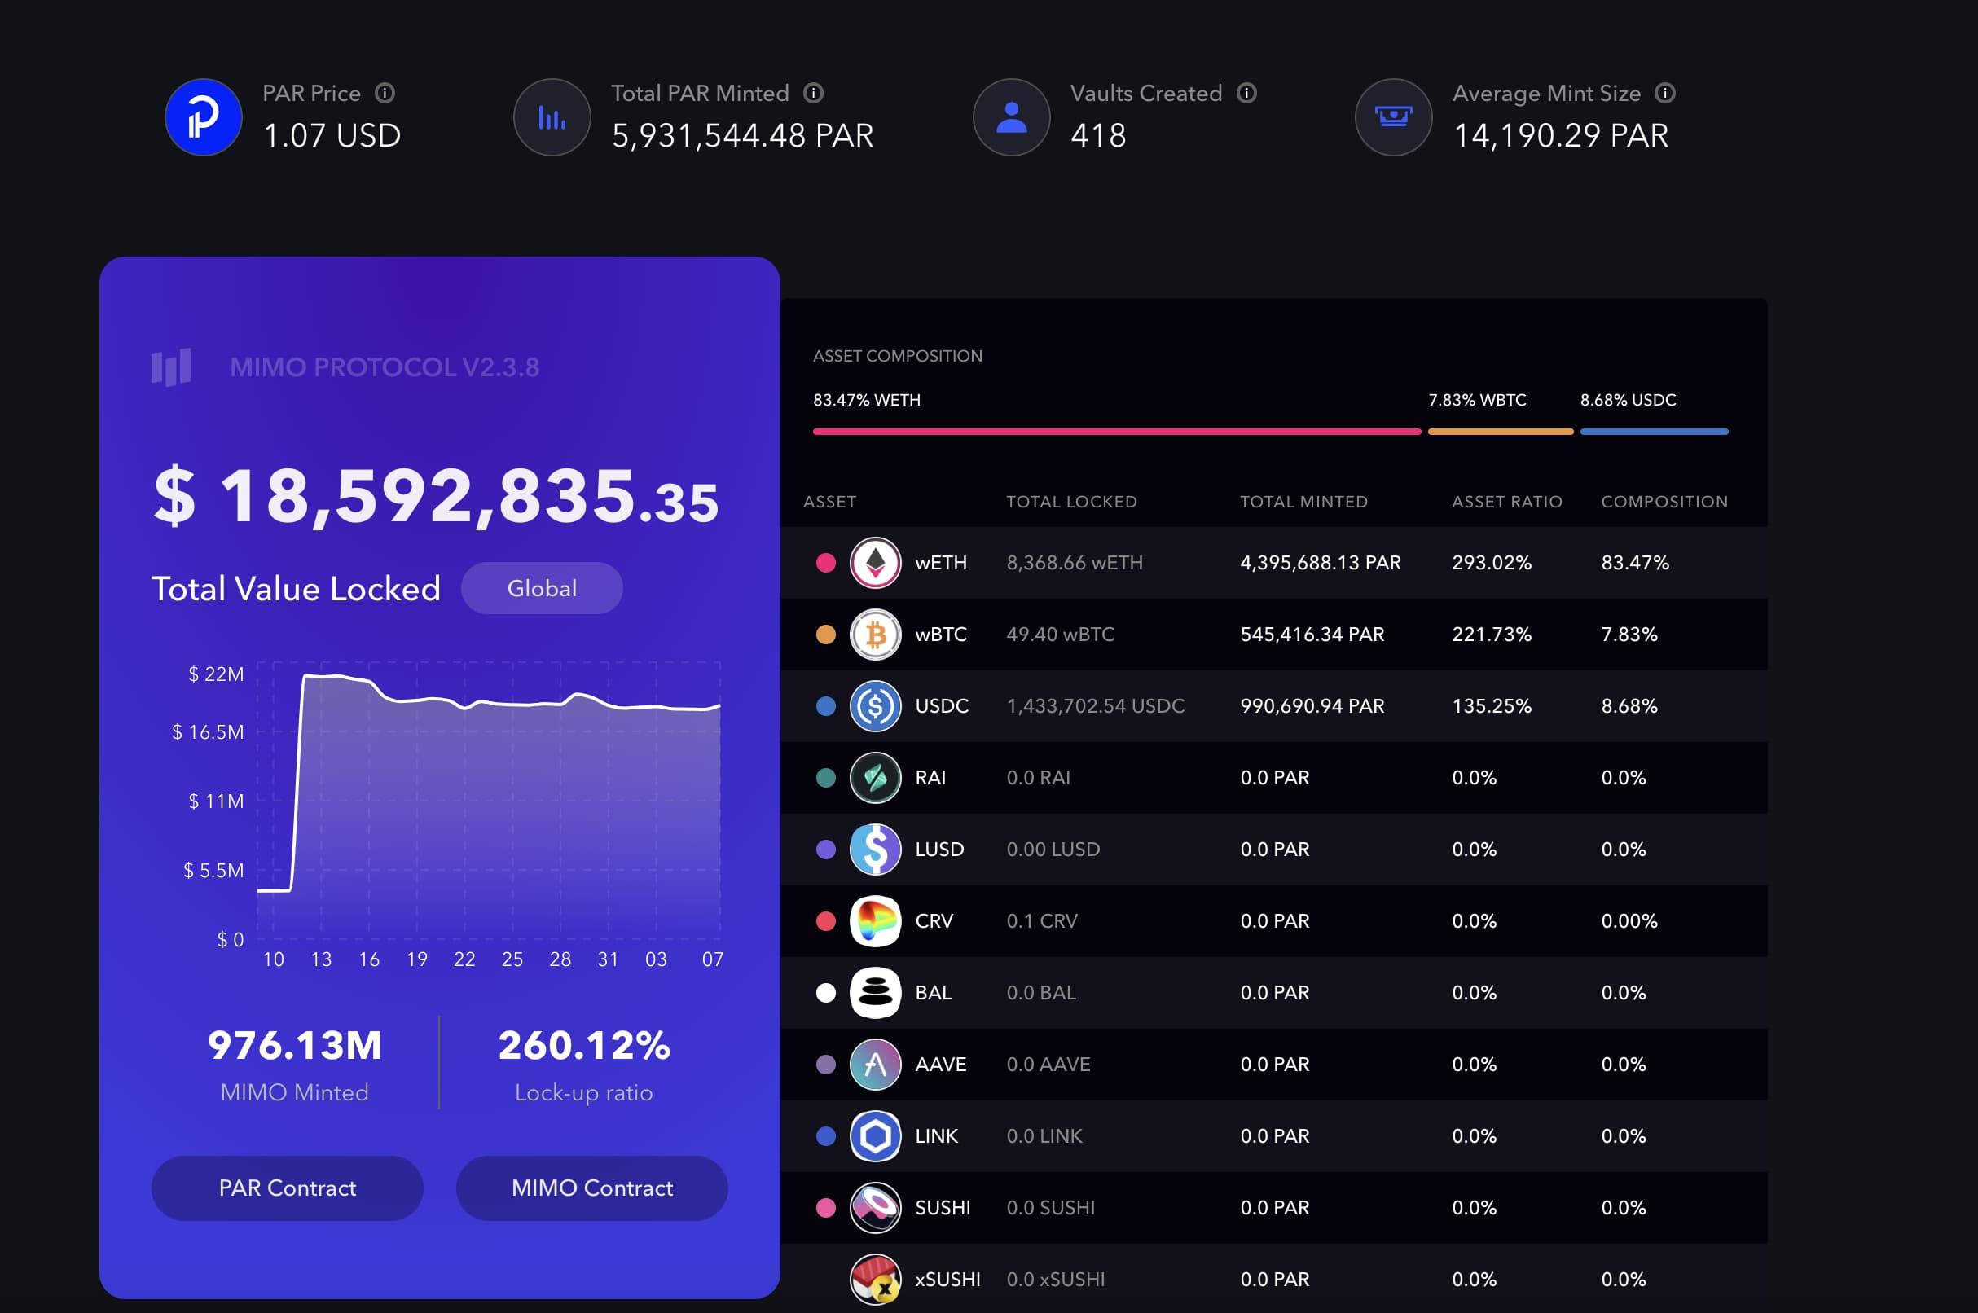Click the pink wETH color dot
This screenshot has width=1978, height=1313.
(x=826, y=563)
